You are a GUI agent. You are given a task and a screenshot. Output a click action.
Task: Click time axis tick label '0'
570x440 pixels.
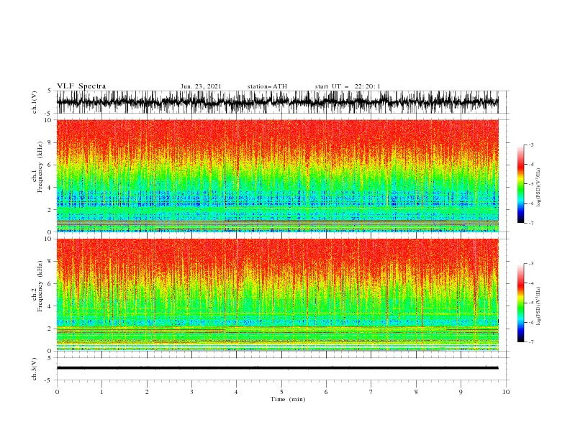pos(57,392)
